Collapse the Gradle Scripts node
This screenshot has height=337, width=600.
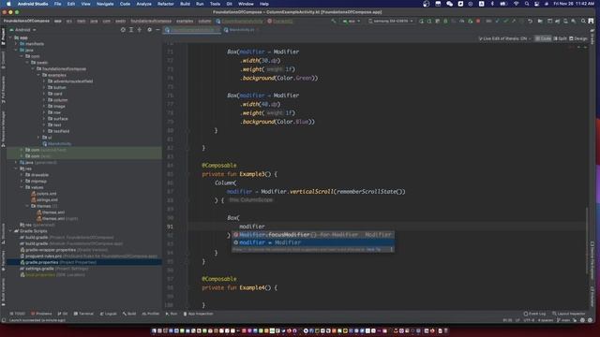point(10,231)
